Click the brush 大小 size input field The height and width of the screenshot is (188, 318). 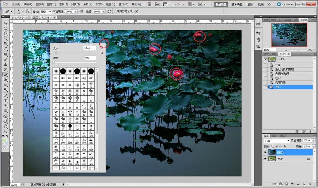pos(89,48)
